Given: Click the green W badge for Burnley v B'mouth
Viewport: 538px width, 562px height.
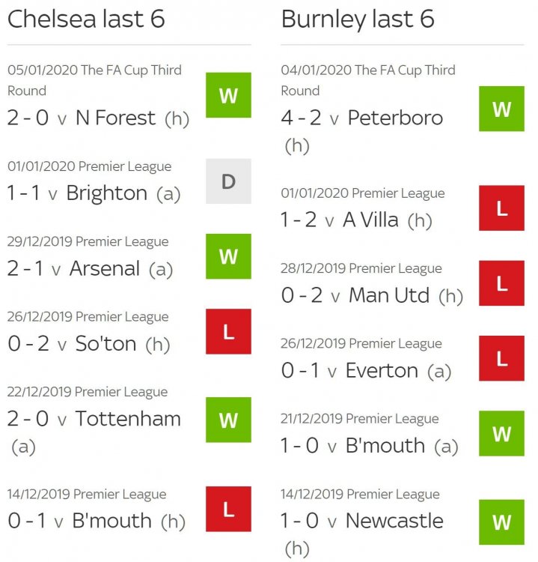Looking at the screenshot, I should tap(501, 433).
